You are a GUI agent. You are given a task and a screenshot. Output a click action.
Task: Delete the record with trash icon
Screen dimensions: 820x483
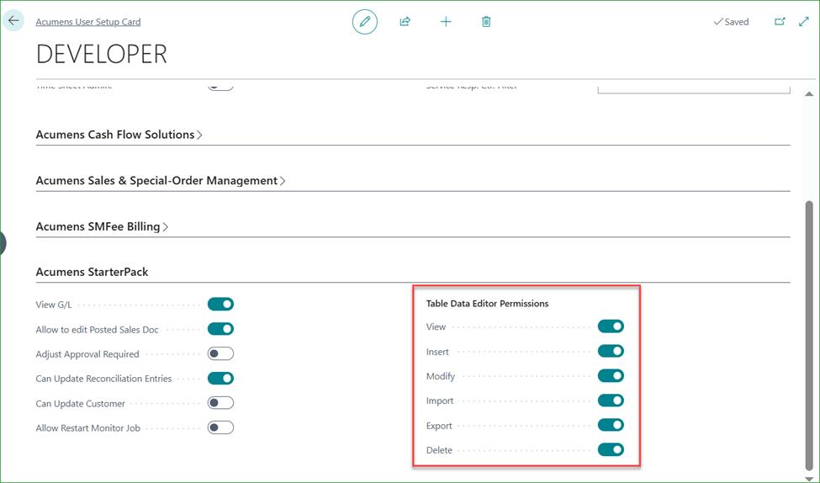coord(486,21)
